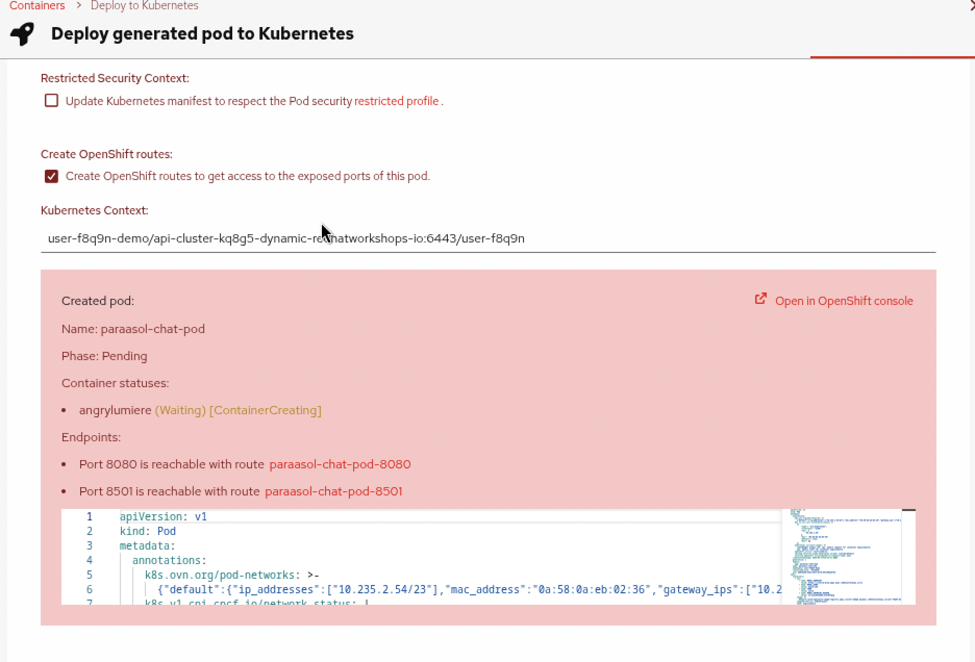
Task: Select the Deploy to Kubernetes breadcrumb item
Action: coord(144,6)
